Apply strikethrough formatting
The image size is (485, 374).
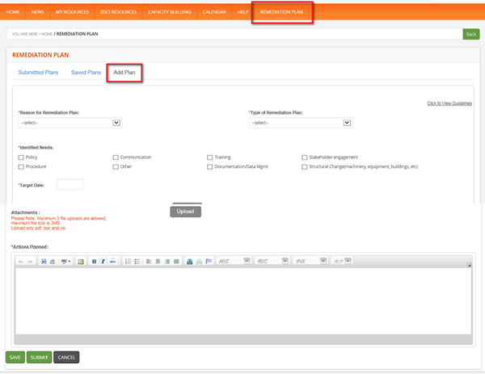coord(112,262)
